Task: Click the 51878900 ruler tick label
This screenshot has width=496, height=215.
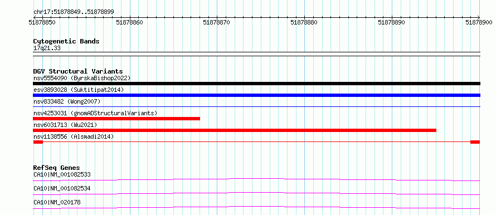Action: [479, 22]
